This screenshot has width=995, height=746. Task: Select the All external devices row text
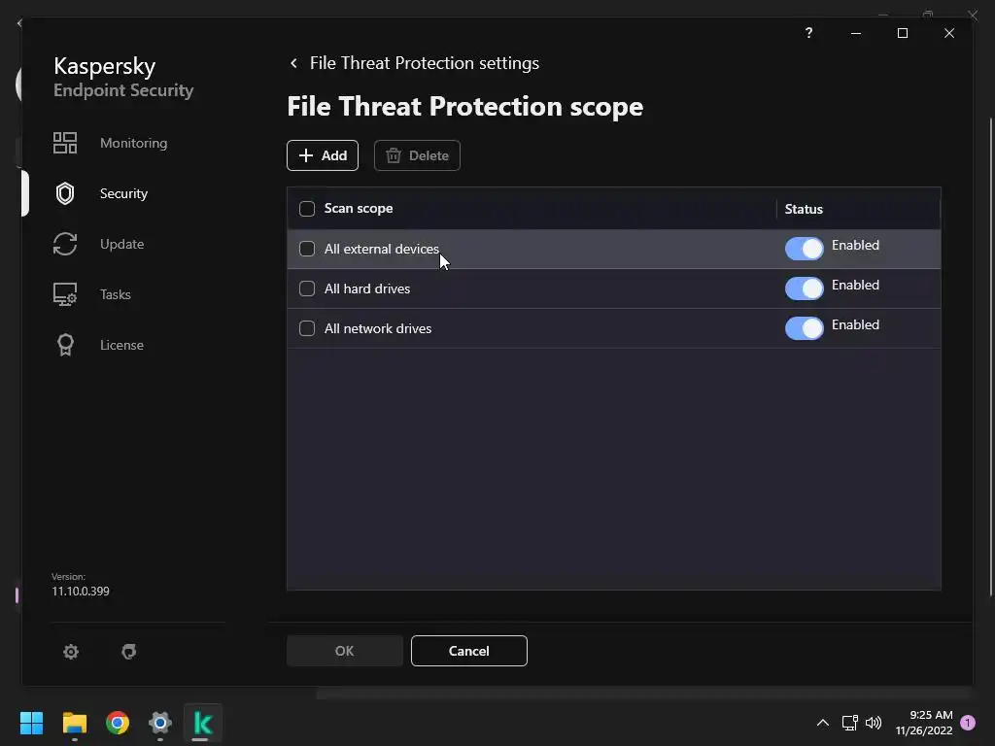click(x=381, y=249)
